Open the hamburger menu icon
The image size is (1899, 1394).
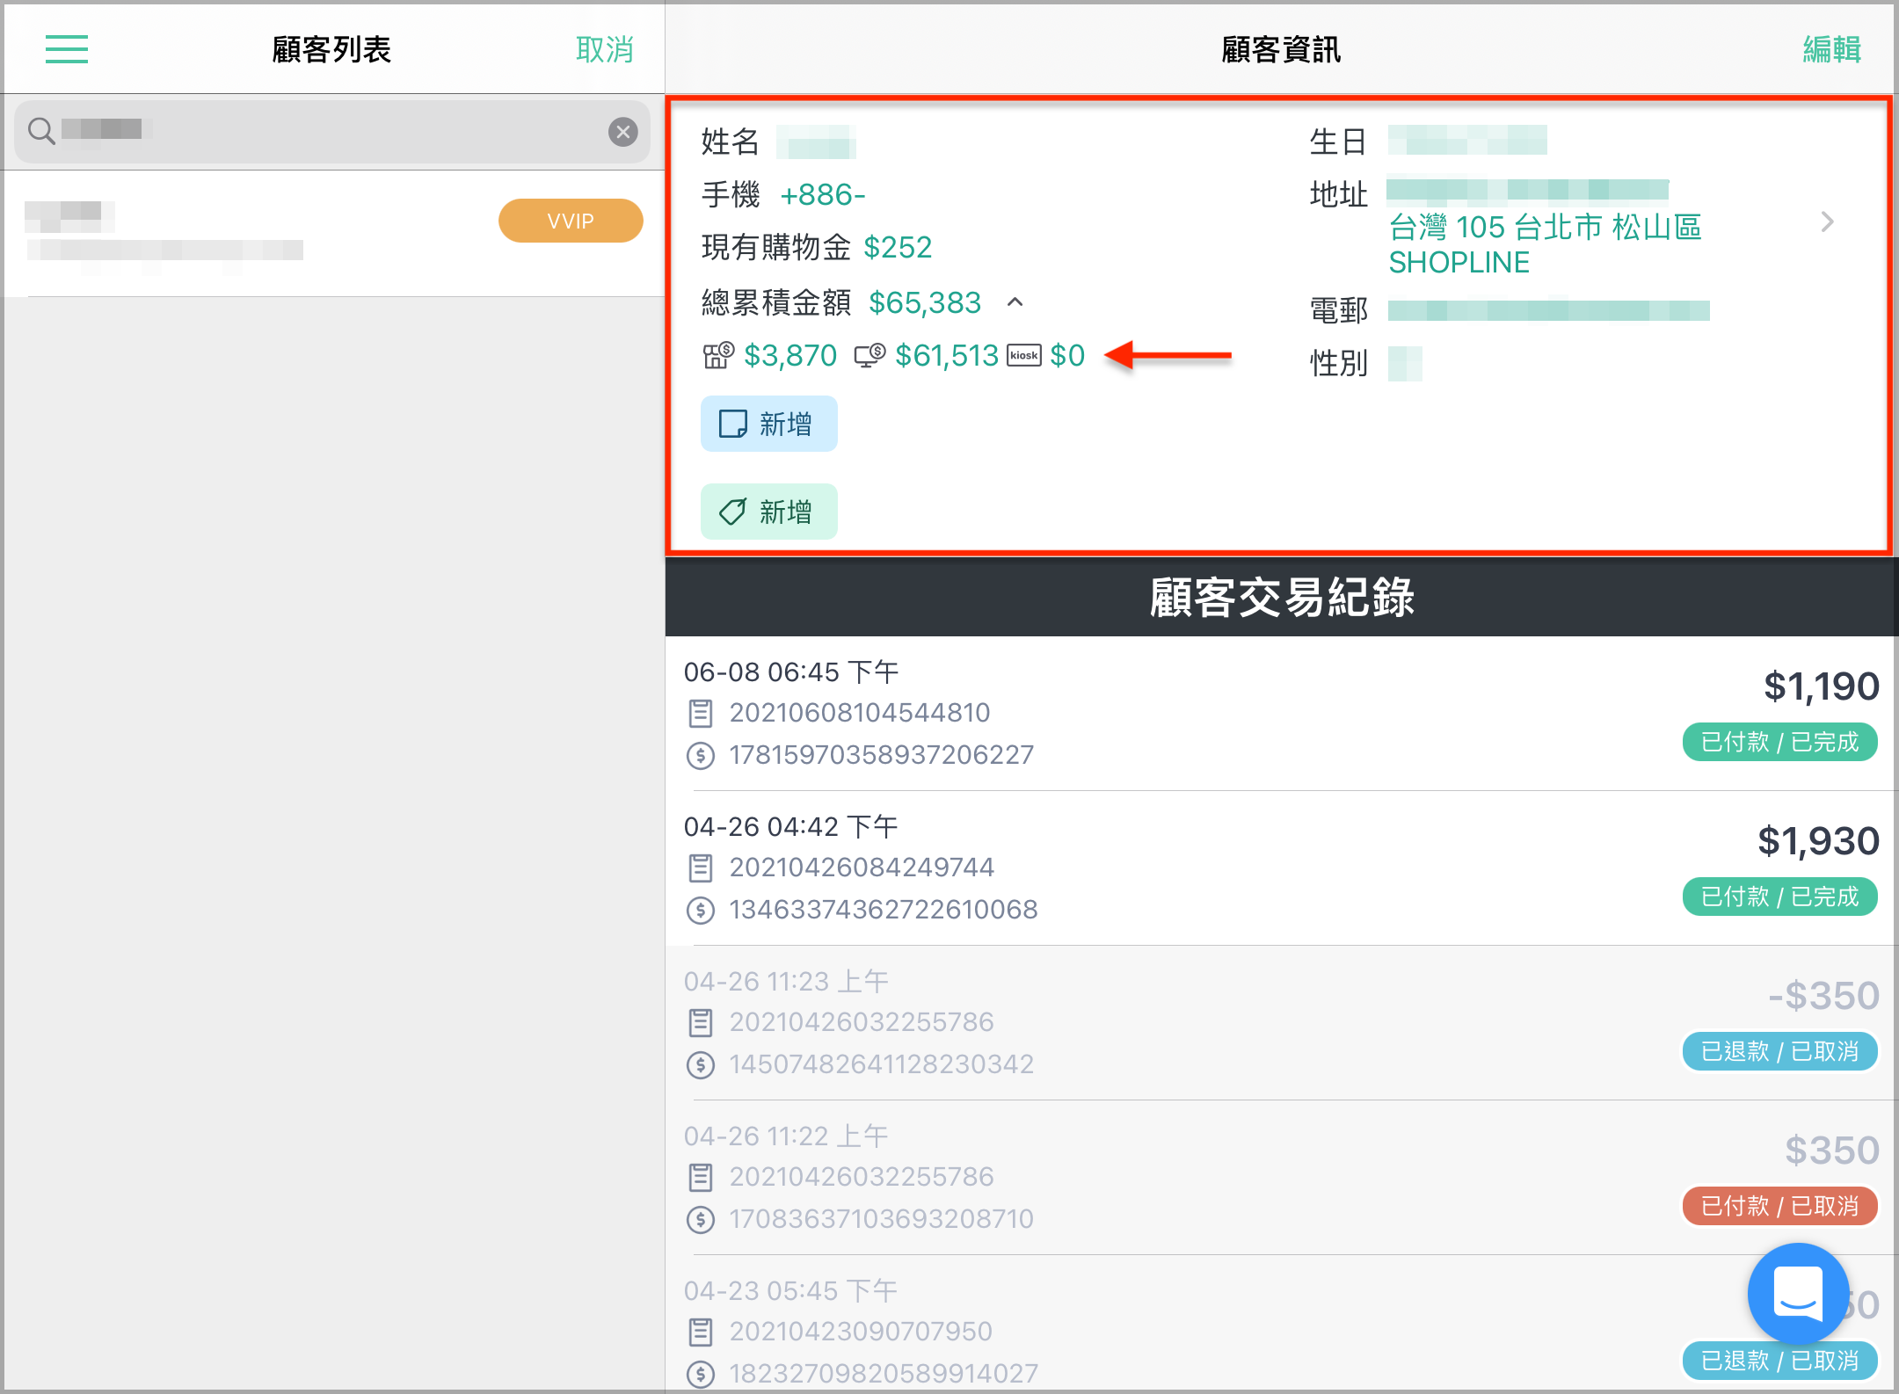coord(67,49)
